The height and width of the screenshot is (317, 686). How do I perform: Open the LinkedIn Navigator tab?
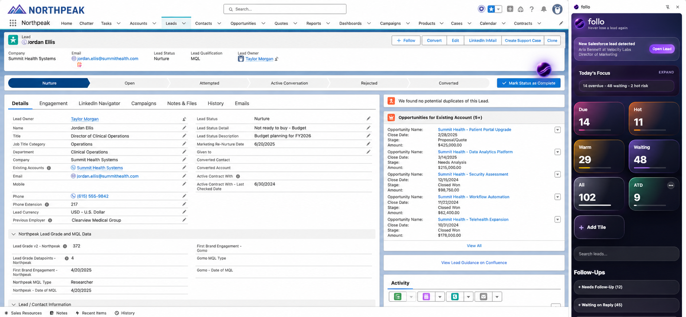point(99,103)
